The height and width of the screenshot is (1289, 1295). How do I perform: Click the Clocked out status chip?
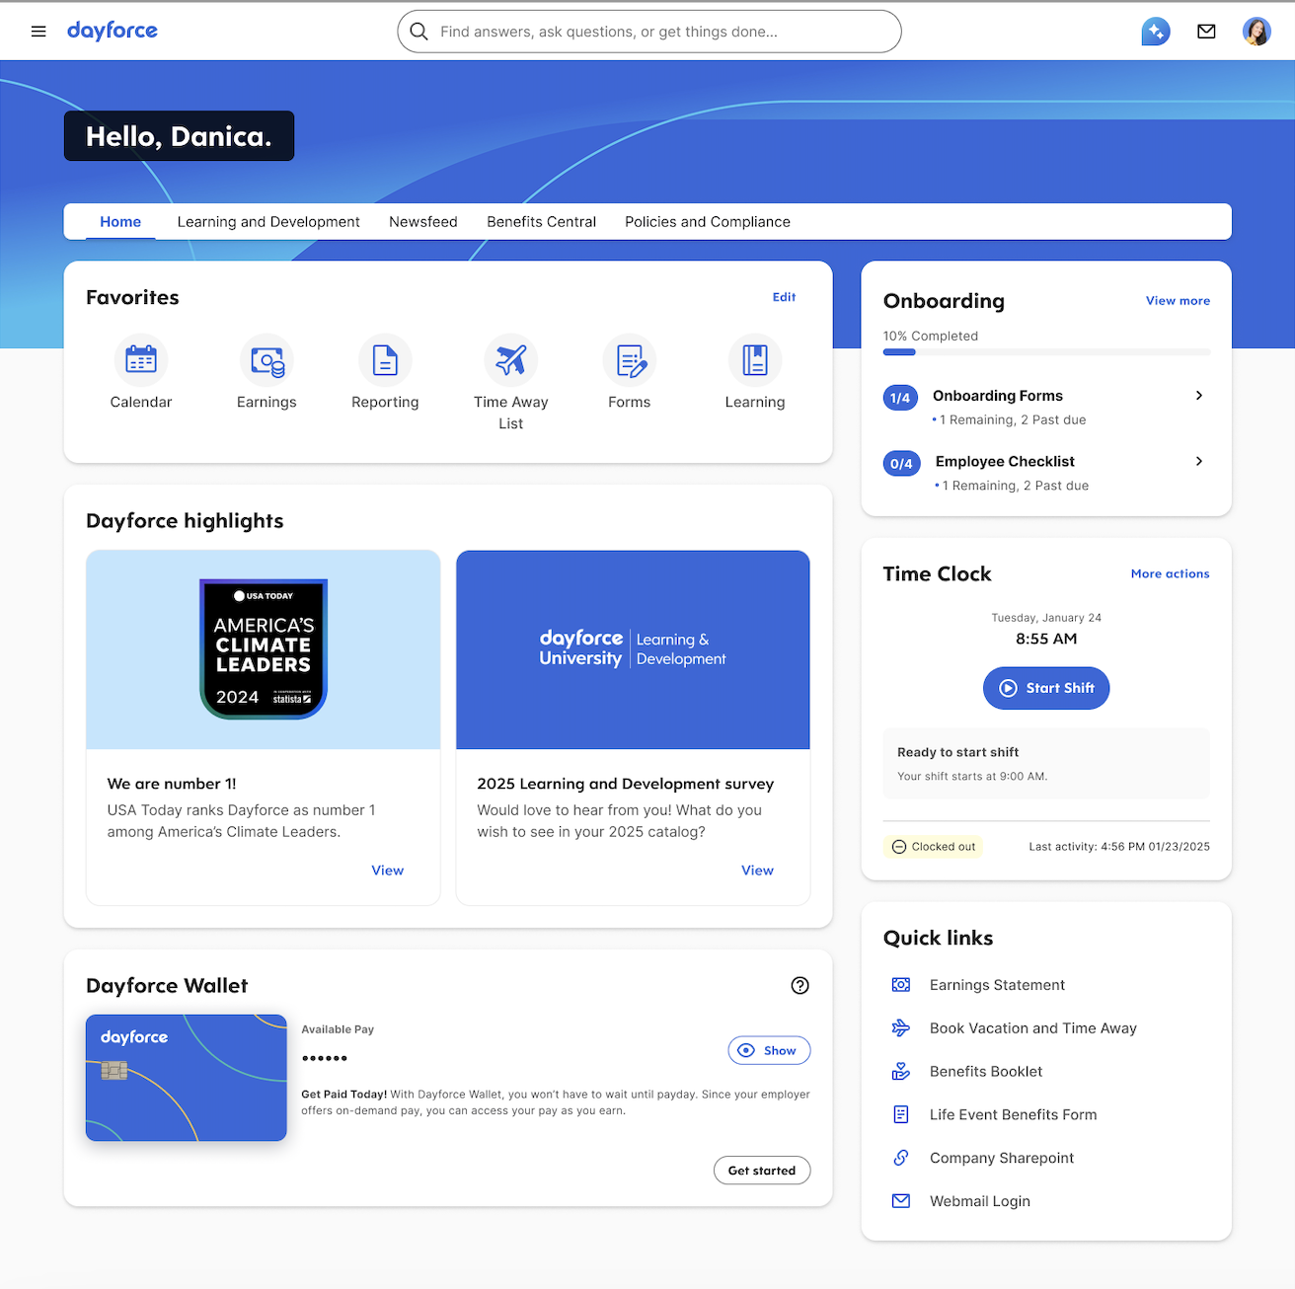(x=933, y=846)
